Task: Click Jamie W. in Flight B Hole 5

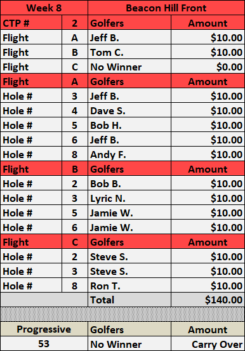Action: [129, 213]
